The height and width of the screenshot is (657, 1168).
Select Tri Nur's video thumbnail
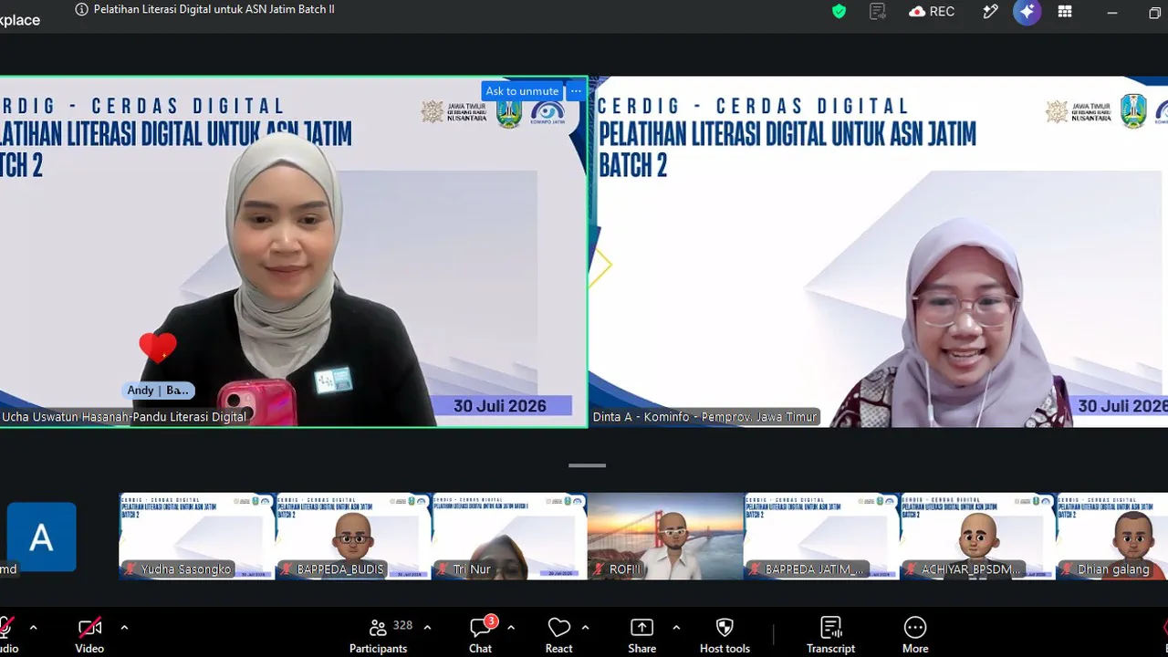[x=509, y=537]
